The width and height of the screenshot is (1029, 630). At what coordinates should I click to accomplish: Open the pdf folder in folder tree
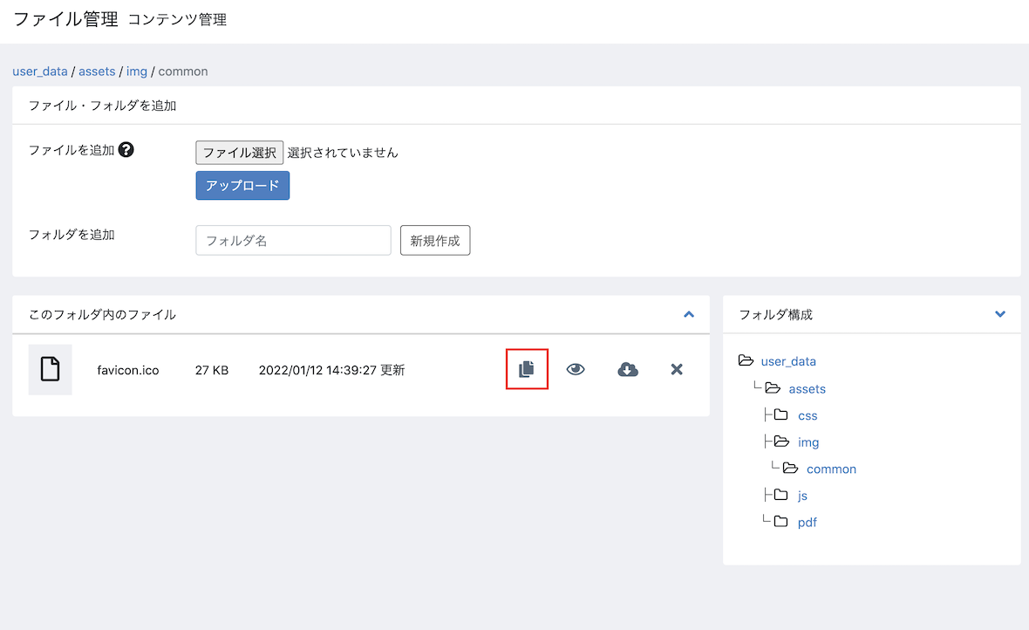[807, 523]
